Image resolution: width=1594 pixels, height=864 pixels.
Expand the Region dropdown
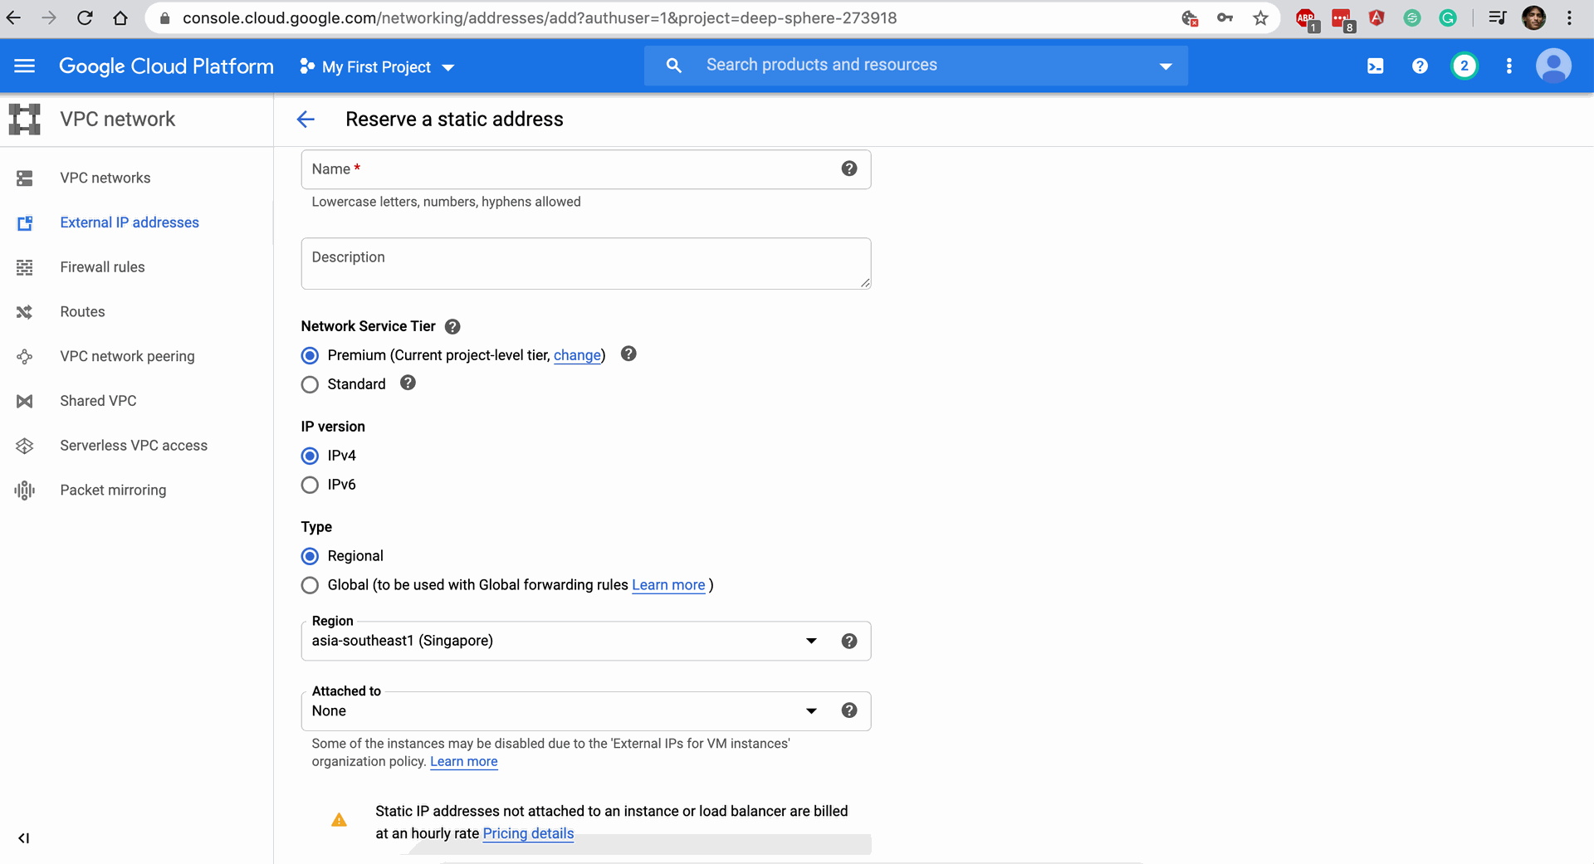[586, 641]
